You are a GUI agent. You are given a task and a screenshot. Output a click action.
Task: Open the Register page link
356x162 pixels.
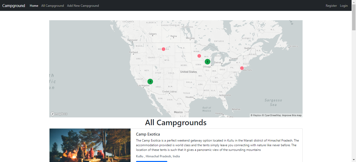[x=331, y=6]
